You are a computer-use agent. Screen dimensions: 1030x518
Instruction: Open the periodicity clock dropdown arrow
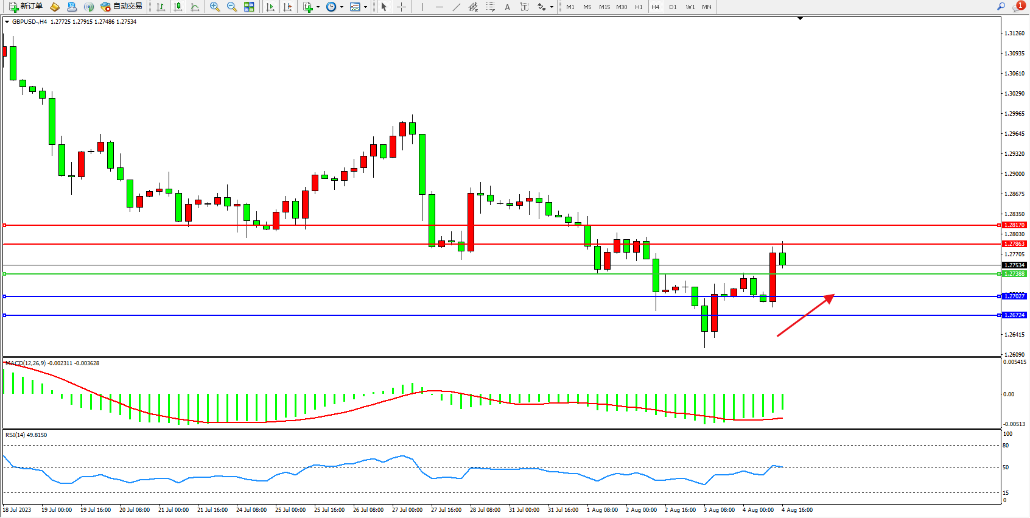coord(342,7)
